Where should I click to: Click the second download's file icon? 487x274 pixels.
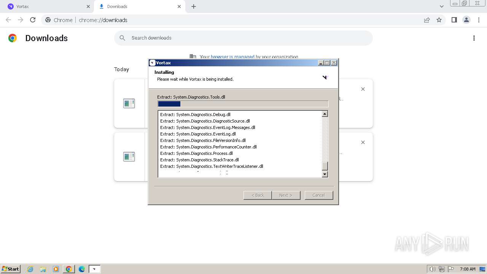point(129,156)
